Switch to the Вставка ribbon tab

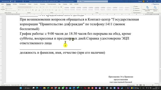click(15, 4)
